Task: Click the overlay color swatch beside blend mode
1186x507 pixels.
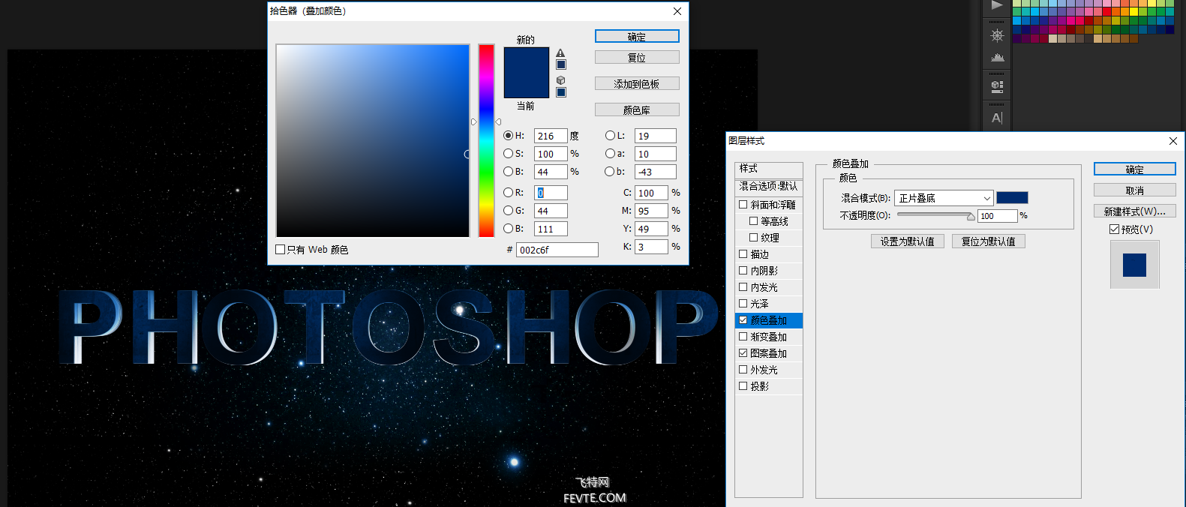Action: (x=1012, y=197)
